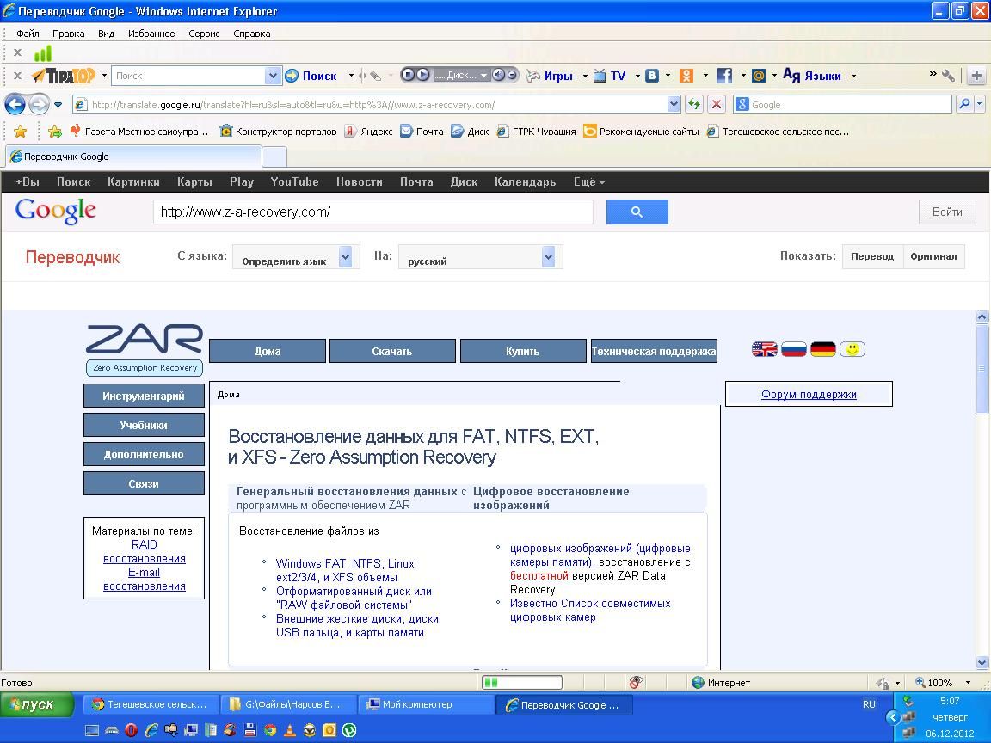The height and width of the screenshot is (743, 991).
Task: Click the player pause button in toolbar
Action: [408, 75]
